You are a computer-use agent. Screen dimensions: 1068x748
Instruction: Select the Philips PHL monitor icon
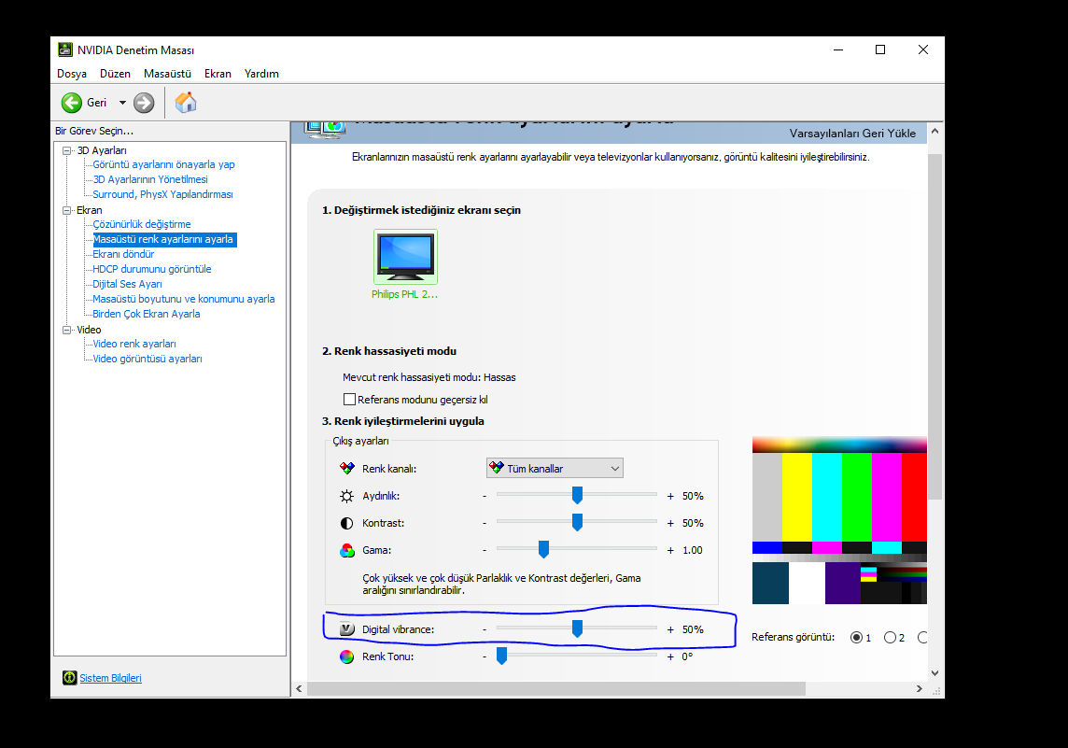(x=405, y=257)
